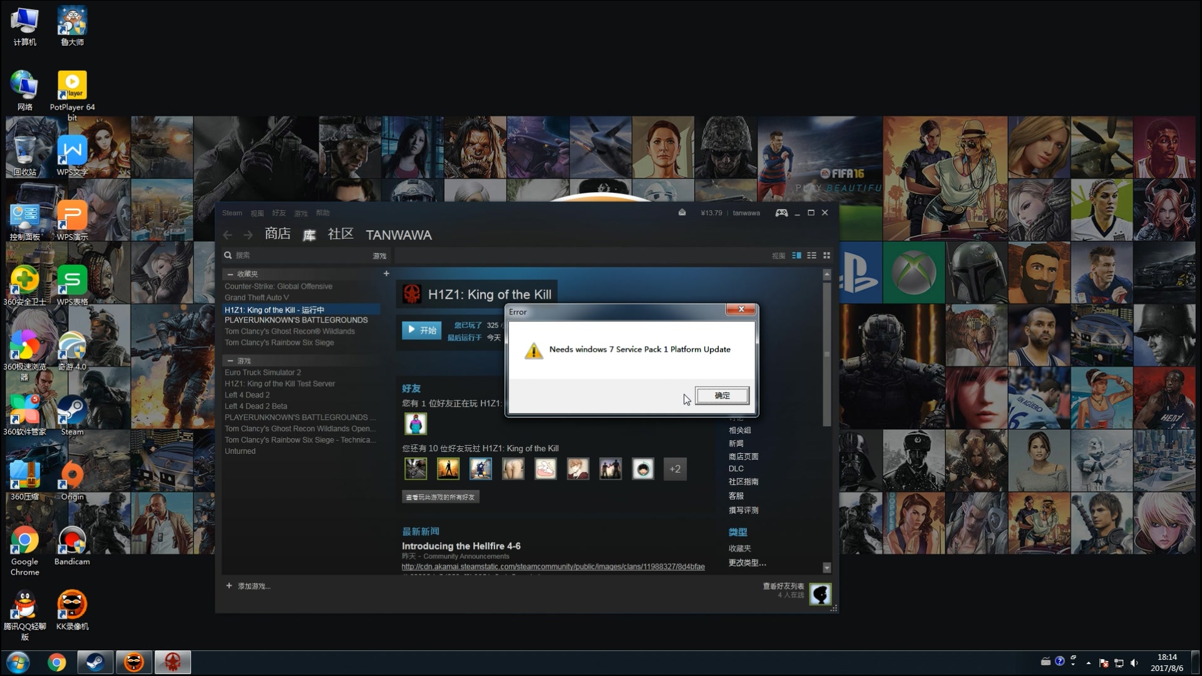Launch Bandicam desktop shortcut
The height and width of the screenshot is (676, 1202).
[72, 545]
